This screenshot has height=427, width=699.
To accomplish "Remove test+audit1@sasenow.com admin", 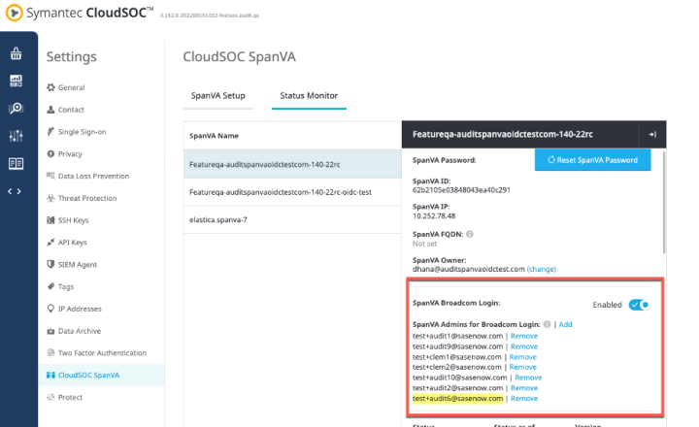I will (x=524, y=336).
